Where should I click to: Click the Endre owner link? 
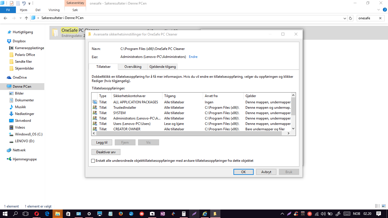(x=193, y=57)
